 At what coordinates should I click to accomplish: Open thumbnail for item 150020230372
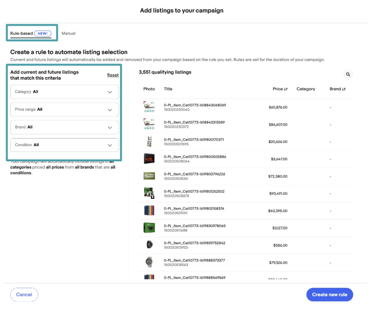(x=149, y=124)
